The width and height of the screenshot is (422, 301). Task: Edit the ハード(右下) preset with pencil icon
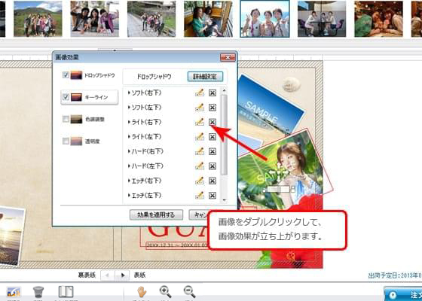tap(200, 151)
